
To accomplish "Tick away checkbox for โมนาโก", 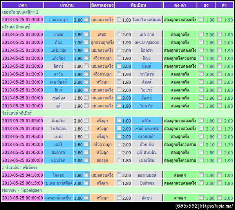I will pos(119,106).
